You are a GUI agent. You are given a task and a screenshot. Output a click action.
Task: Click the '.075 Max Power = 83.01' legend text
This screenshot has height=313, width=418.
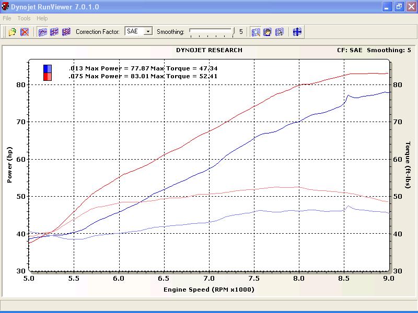click(x=109, y=76)
